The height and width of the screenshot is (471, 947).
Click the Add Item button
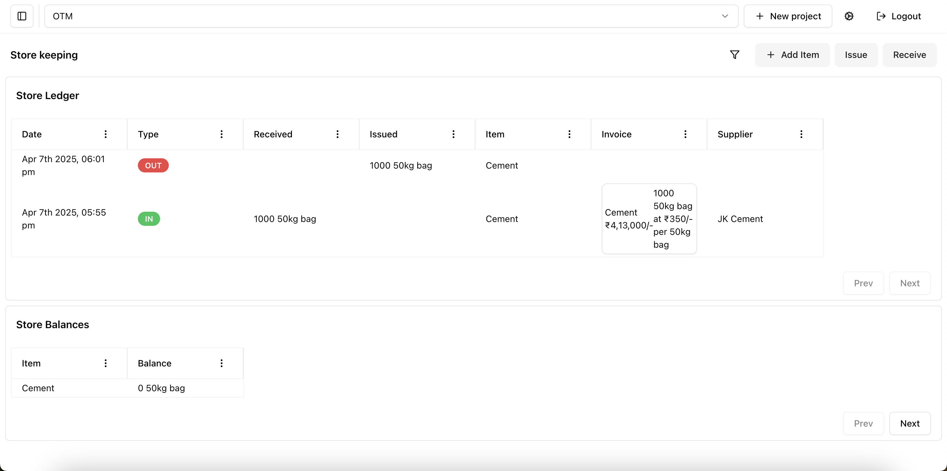pyautogui.click(x=792, y=55)
